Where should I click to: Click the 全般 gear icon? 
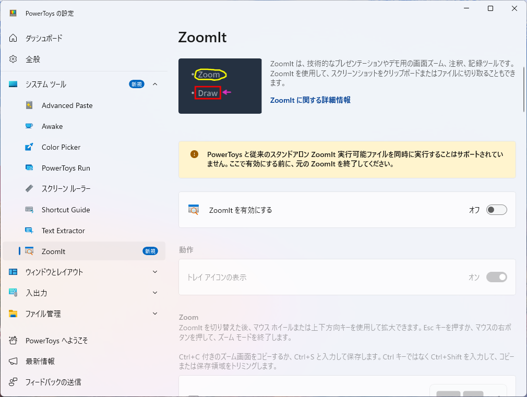13,59
